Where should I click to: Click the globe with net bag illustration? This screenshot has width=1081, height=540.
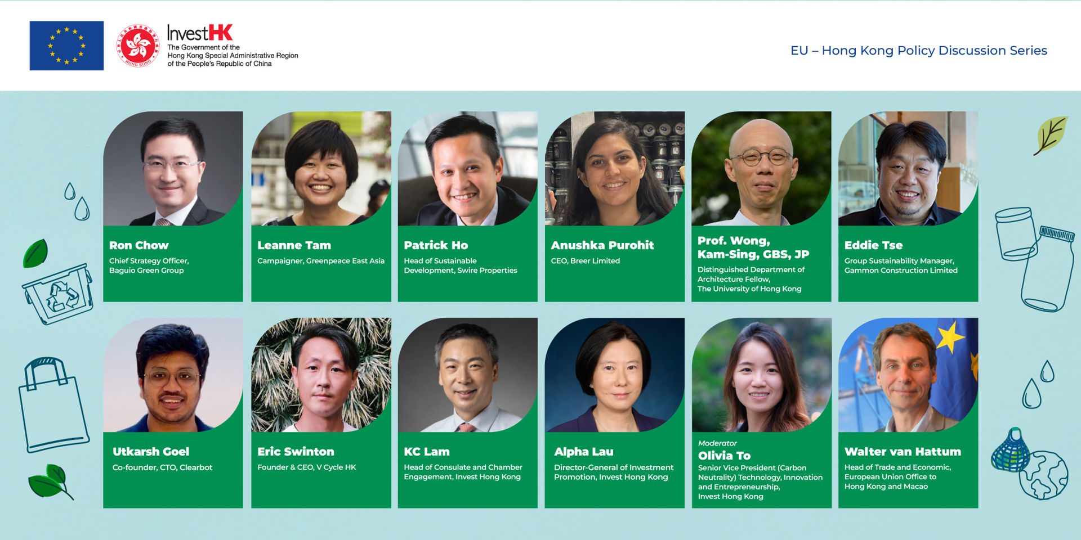1030,464
